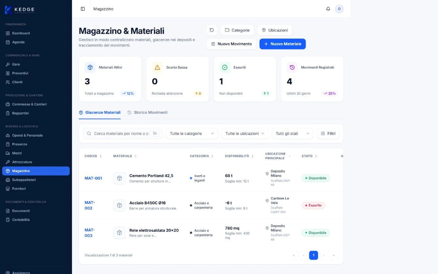Sort table by Categoria column
438x274 pixels.
tap(202, 156)
